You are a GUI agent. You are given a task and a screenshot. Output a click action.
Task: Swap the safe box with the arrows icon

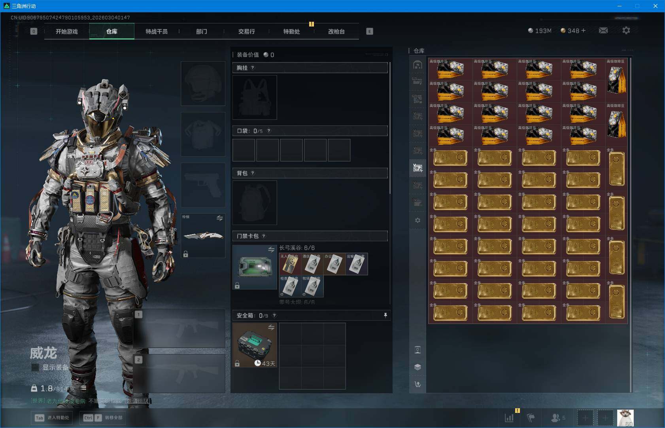point(271,328)
